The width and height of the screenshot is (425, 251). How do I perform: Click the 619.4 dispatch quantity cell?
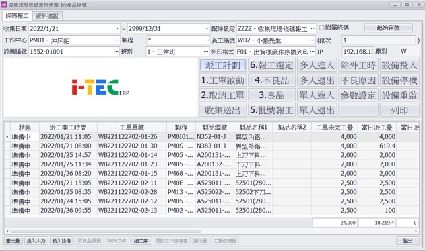[377, 146]
